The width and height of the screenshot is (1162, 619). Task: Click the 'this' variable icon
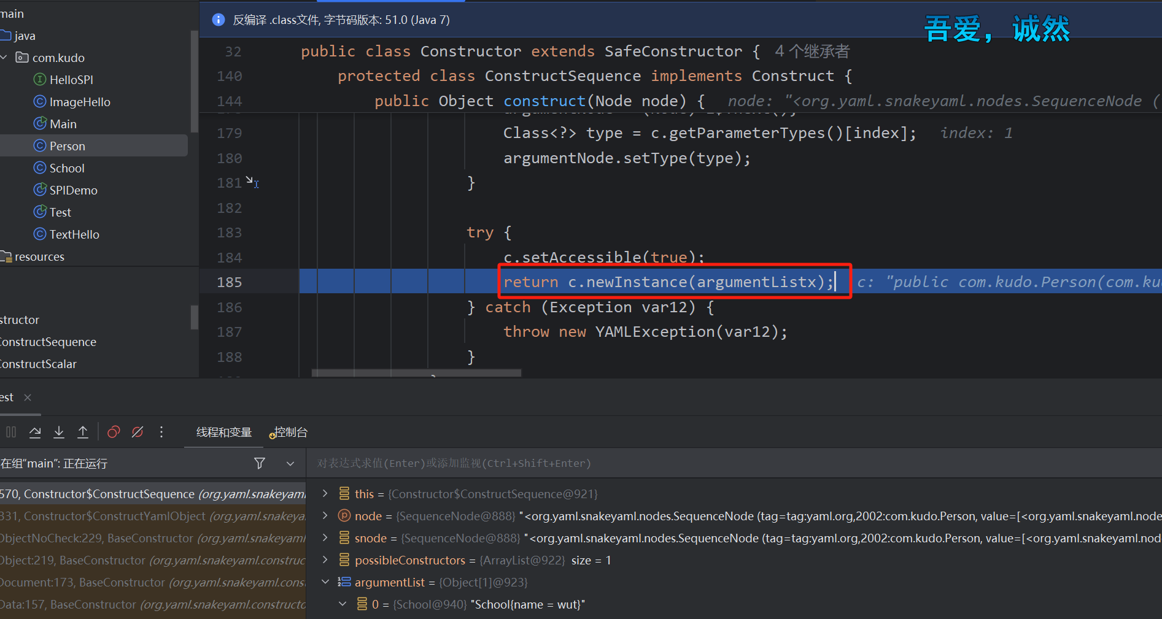(x=344, y=493)
